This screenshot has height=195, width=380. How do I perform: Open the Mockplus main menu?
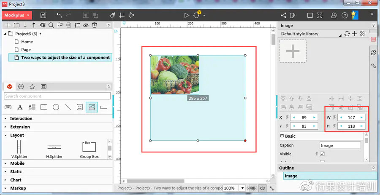point(17,15)
